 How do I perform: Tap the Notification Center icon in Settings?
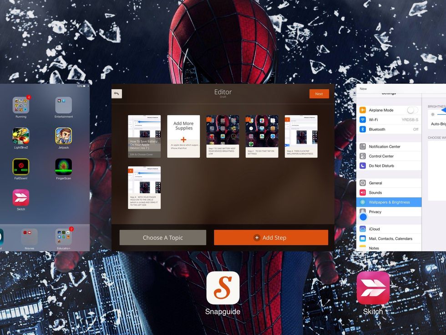tap(362, 146)
